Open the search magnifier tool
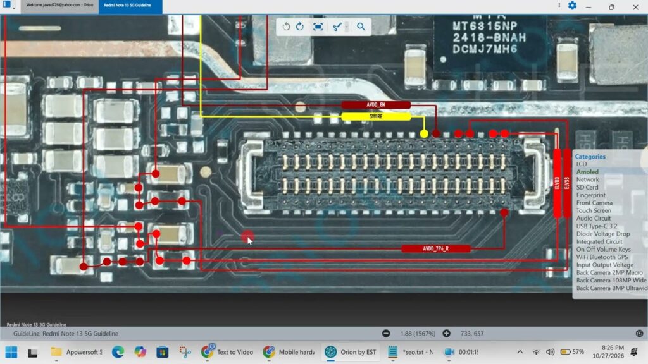This screenshot has height=364, width=648. coord(361,27)
